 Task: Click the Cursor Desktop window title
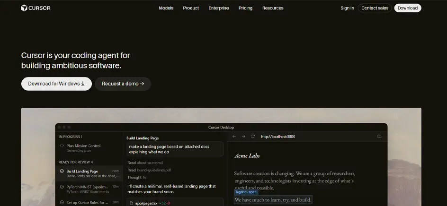(221, 128)
